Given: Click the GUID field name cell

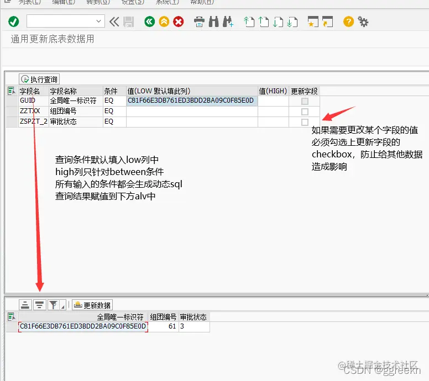Looking at the screenshot, I should pyautogui.click(x=33, y=100).
